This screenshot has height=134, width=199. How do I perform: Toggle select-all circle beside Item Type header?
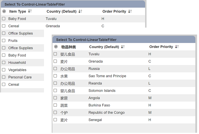(4, 11)
